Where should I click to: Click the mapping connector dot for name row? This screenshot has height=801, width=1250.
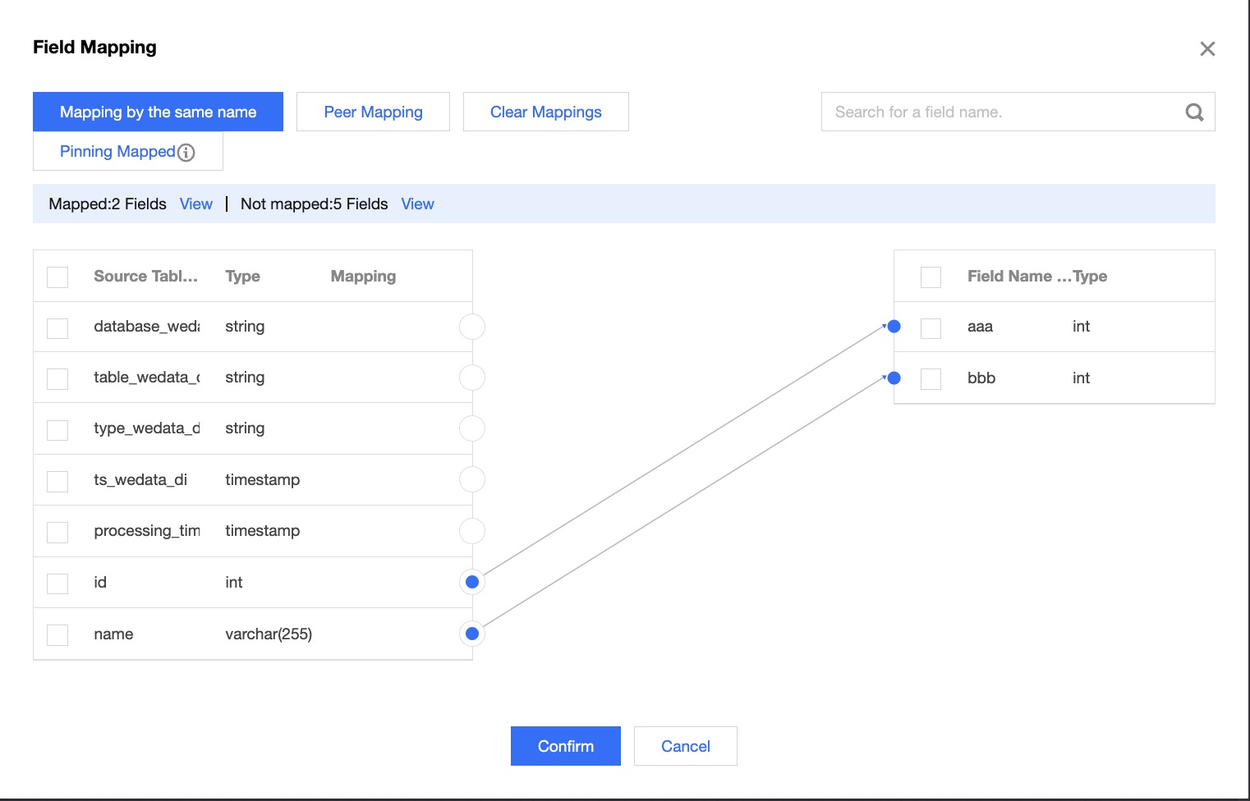click(472, 634)
